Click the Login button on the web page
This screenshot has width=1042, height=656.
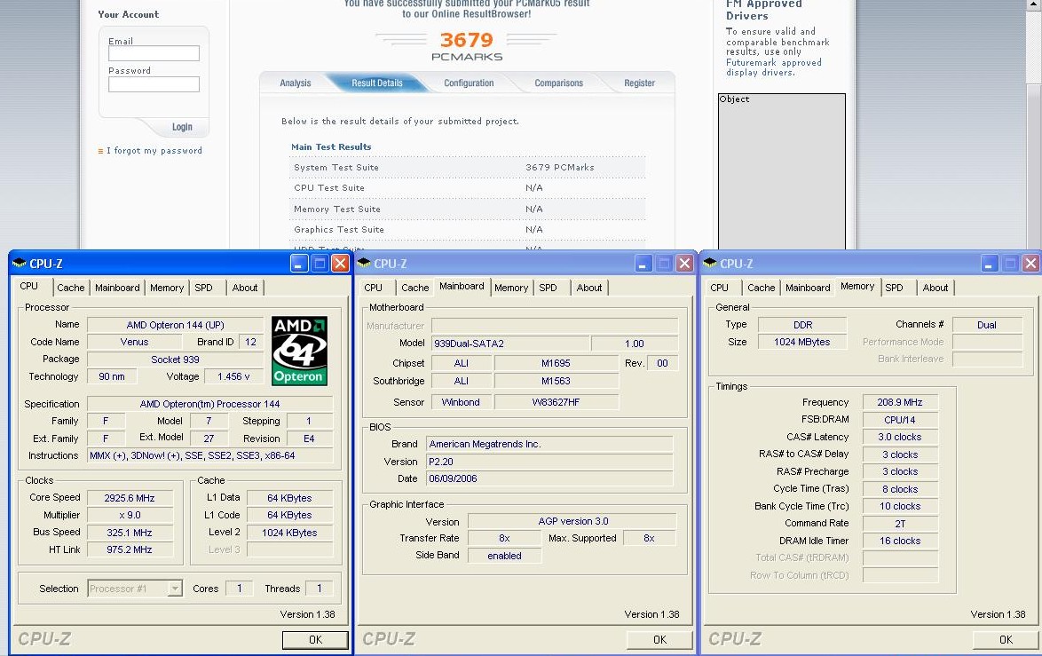tap(181, 127)
